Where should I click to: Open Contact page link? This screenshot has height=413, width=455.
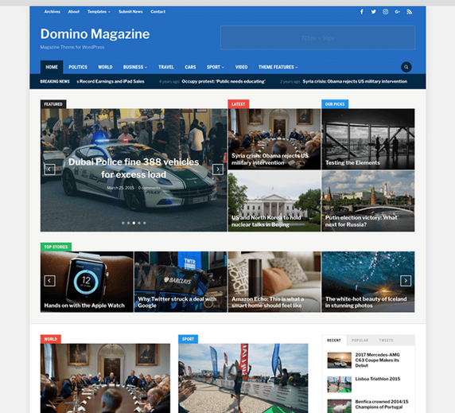click(x=157, y=12)
